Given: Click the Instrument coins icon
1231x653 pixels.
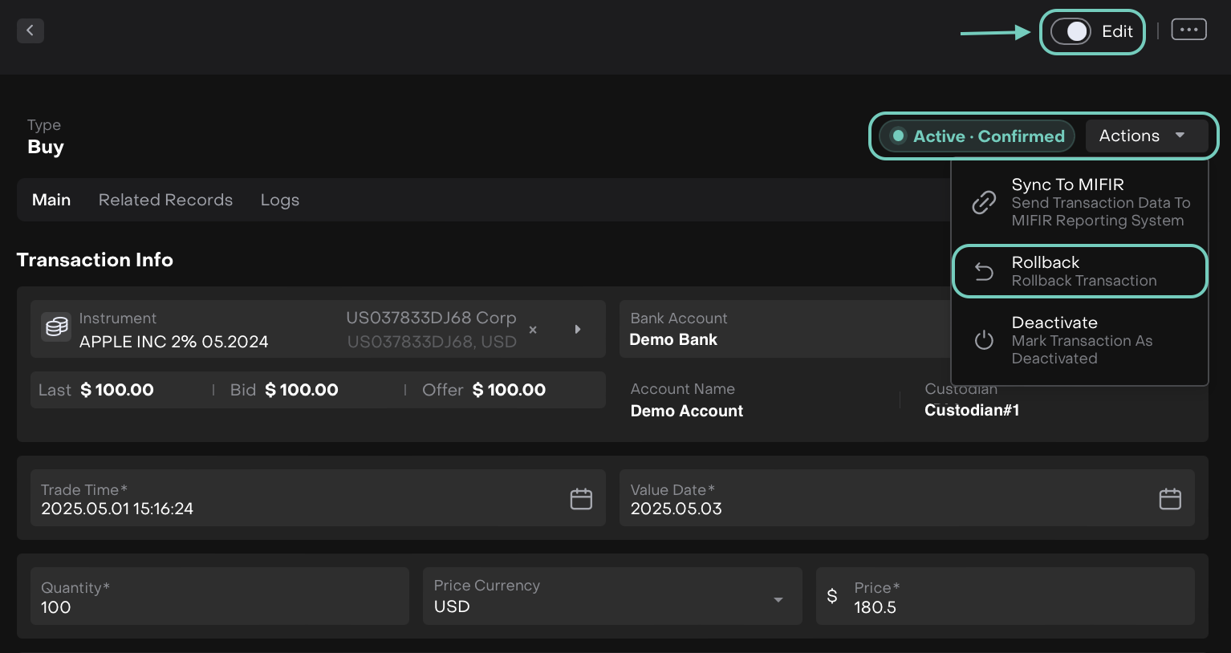Looking at the screenshot, I should click(x=56, y=327).
